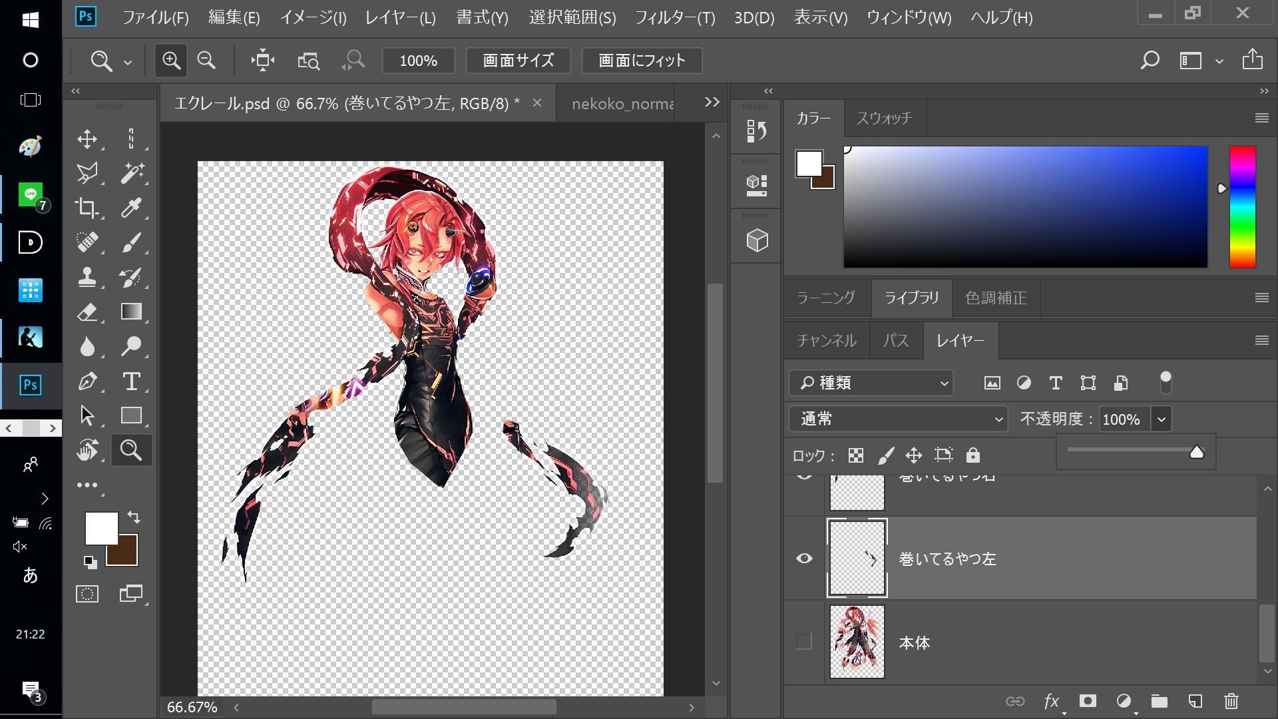Open the workspace switcher dropdown arrow
Screen dimensions: 1278x719
[1219, 61]
